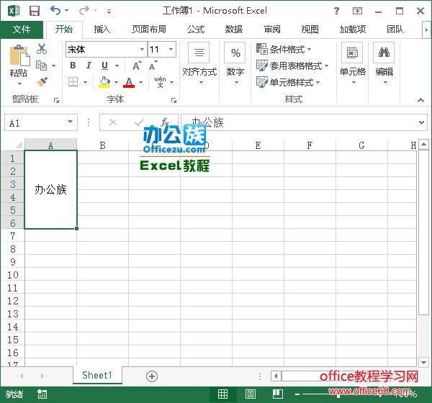
Task: Click the Paste clipboard icon
Action: [19, 55]
